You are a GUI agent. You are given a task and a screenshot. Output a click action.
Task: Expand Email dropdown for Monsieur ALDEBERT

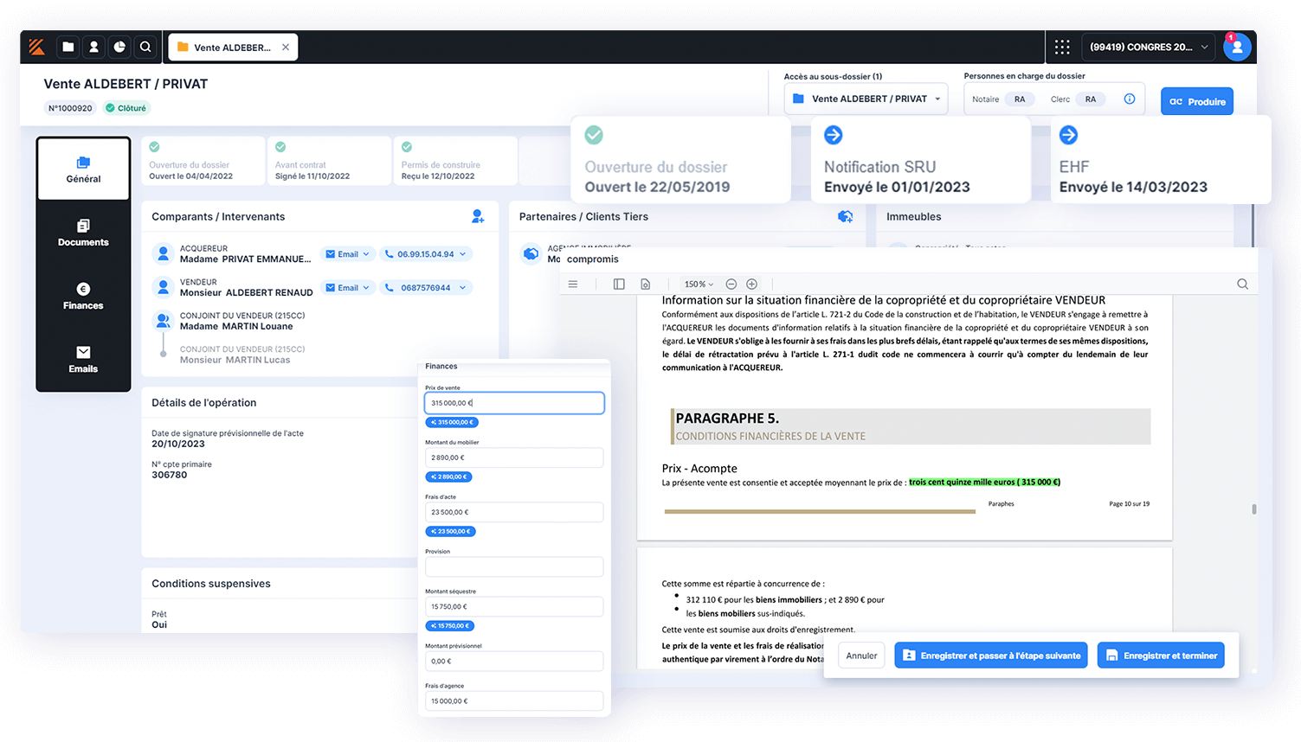tap(348, 288)
